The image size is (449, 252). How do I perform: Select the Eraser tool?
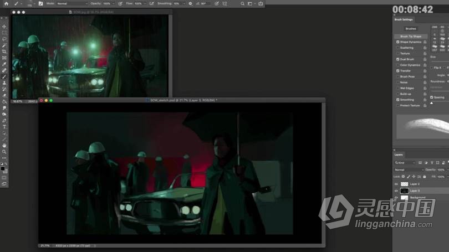click(4, 95)
